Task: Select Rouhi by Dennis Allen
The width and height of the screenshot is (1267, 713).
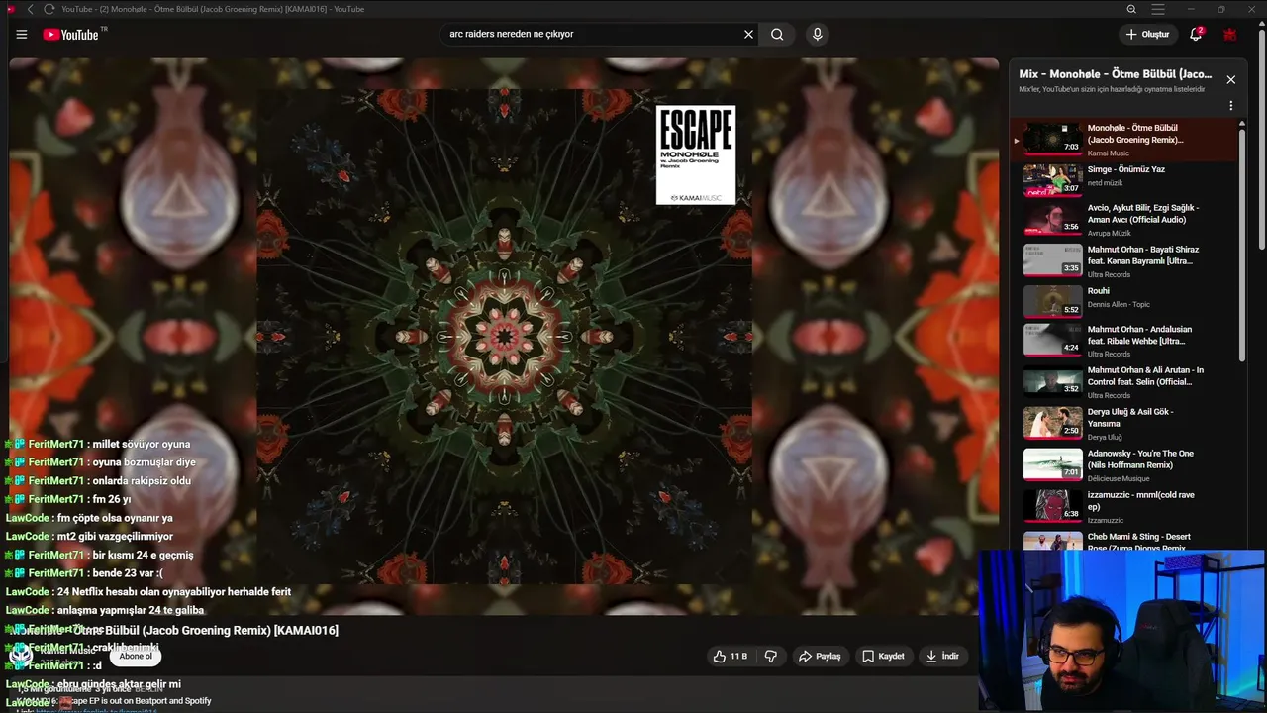Action: (1124, 300)
